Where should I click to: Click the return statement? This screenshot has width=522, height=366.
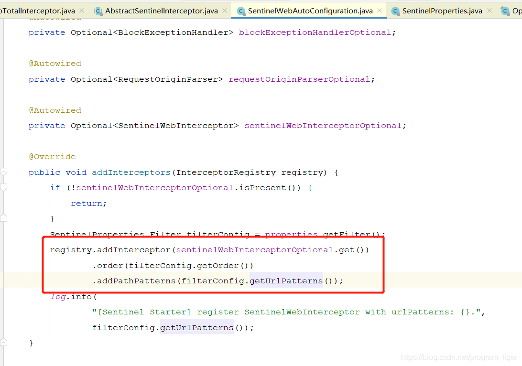pyautogui.click(x=88, y=203)
